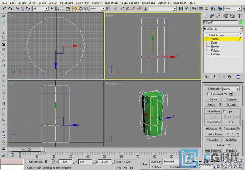This screenshot has height=170, width=245.
Task: Open the Constraints None dropdown
Action: tap(231, 89)
